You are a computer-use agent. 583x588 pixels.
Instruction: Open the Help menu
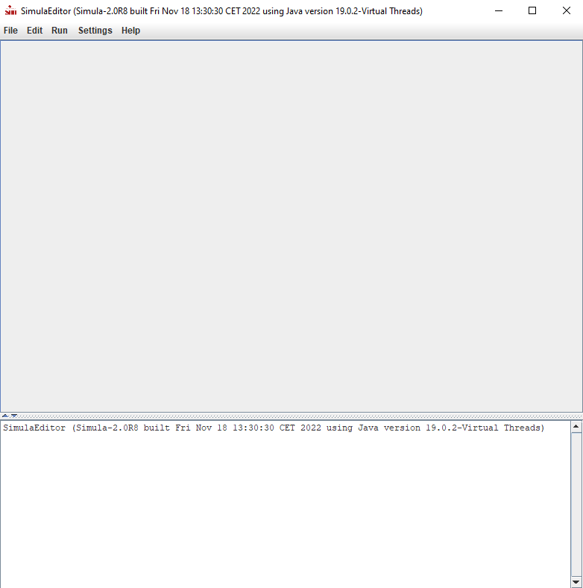coord(130,31)
